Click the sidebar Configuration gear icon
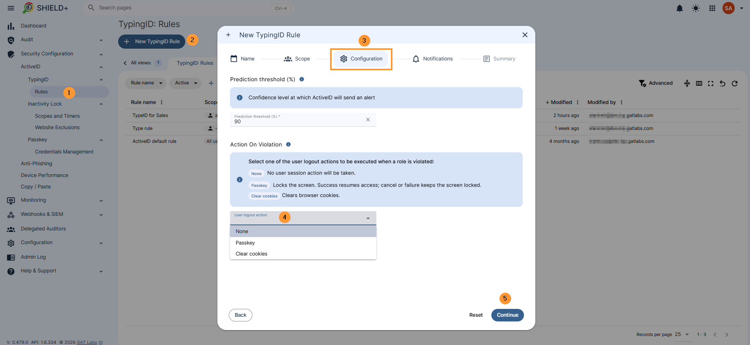 (11, 243)
